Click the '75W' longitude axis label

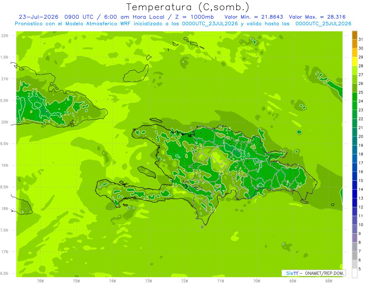pyautogui.click(x=77, y=281)
